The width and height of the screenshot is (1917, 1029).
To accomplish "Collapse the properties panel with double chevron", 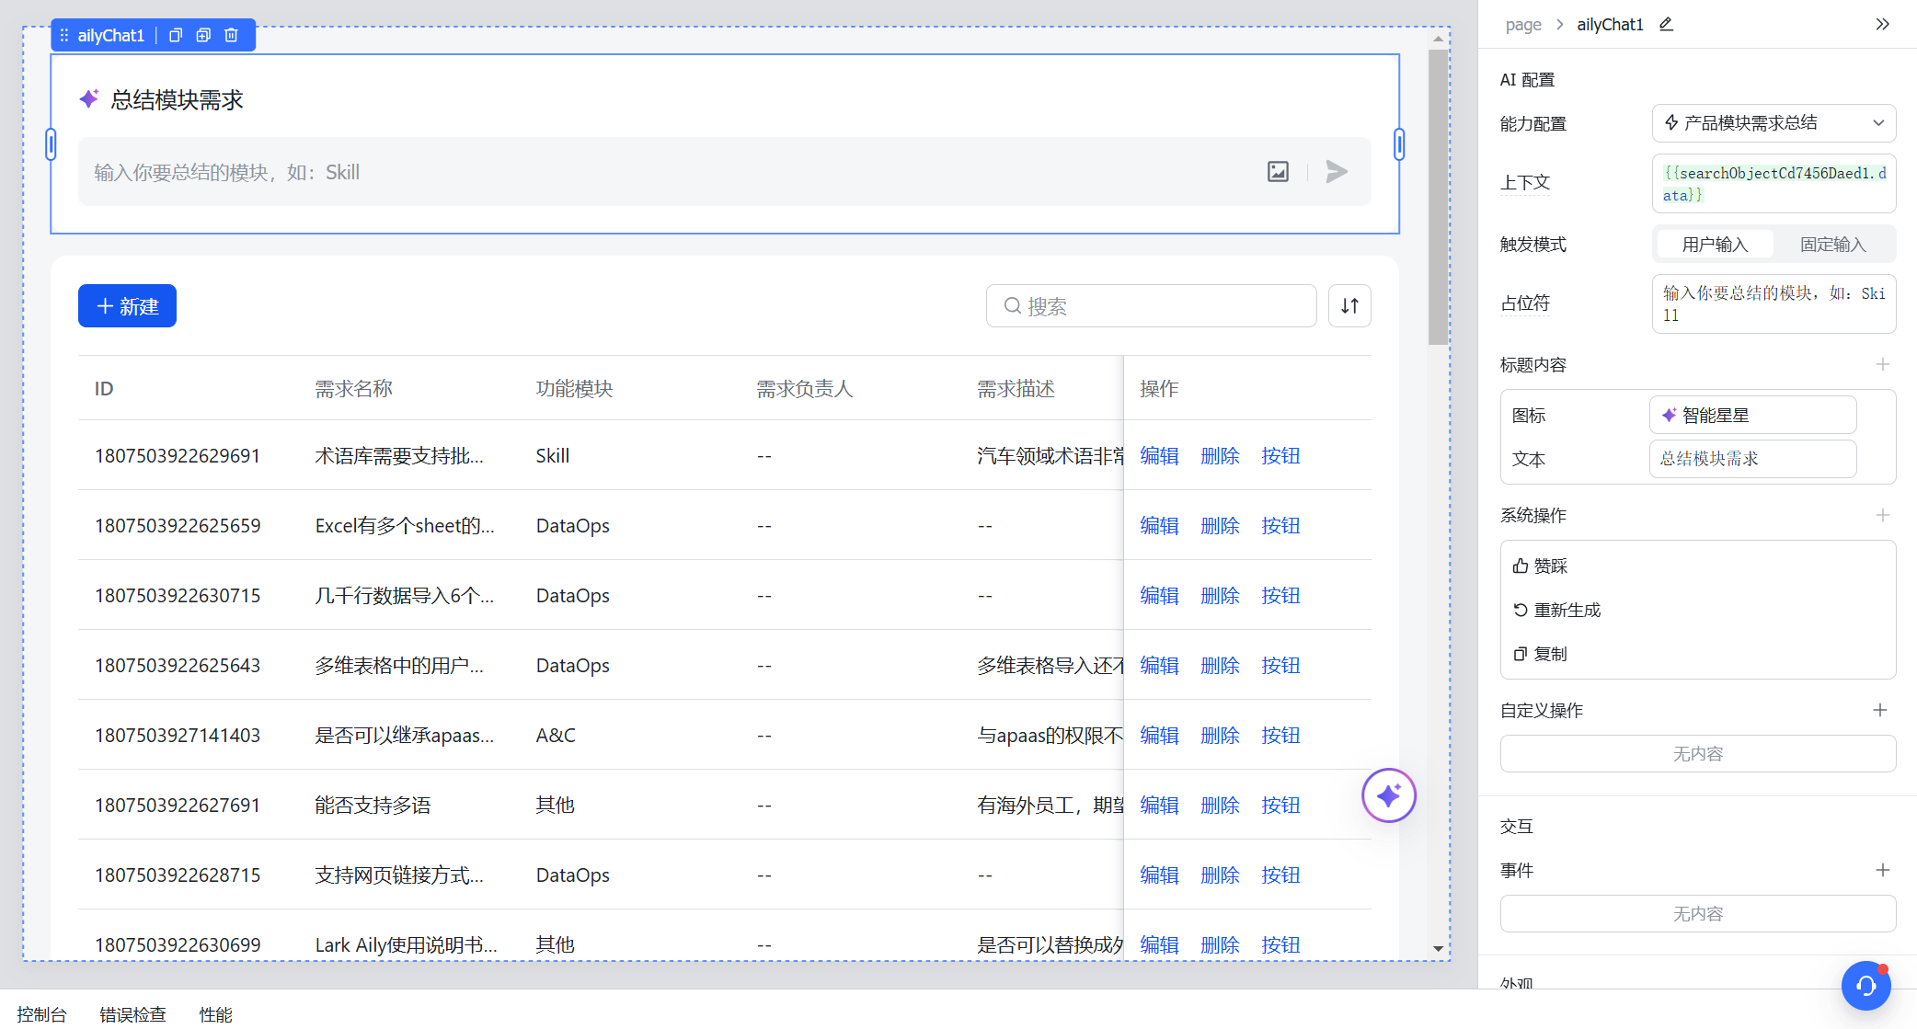I will tap(1882, 24).
